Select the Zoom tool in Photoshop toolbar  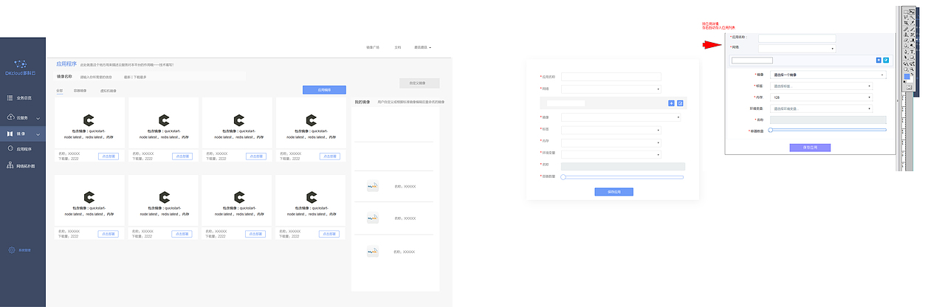point(913,69)
